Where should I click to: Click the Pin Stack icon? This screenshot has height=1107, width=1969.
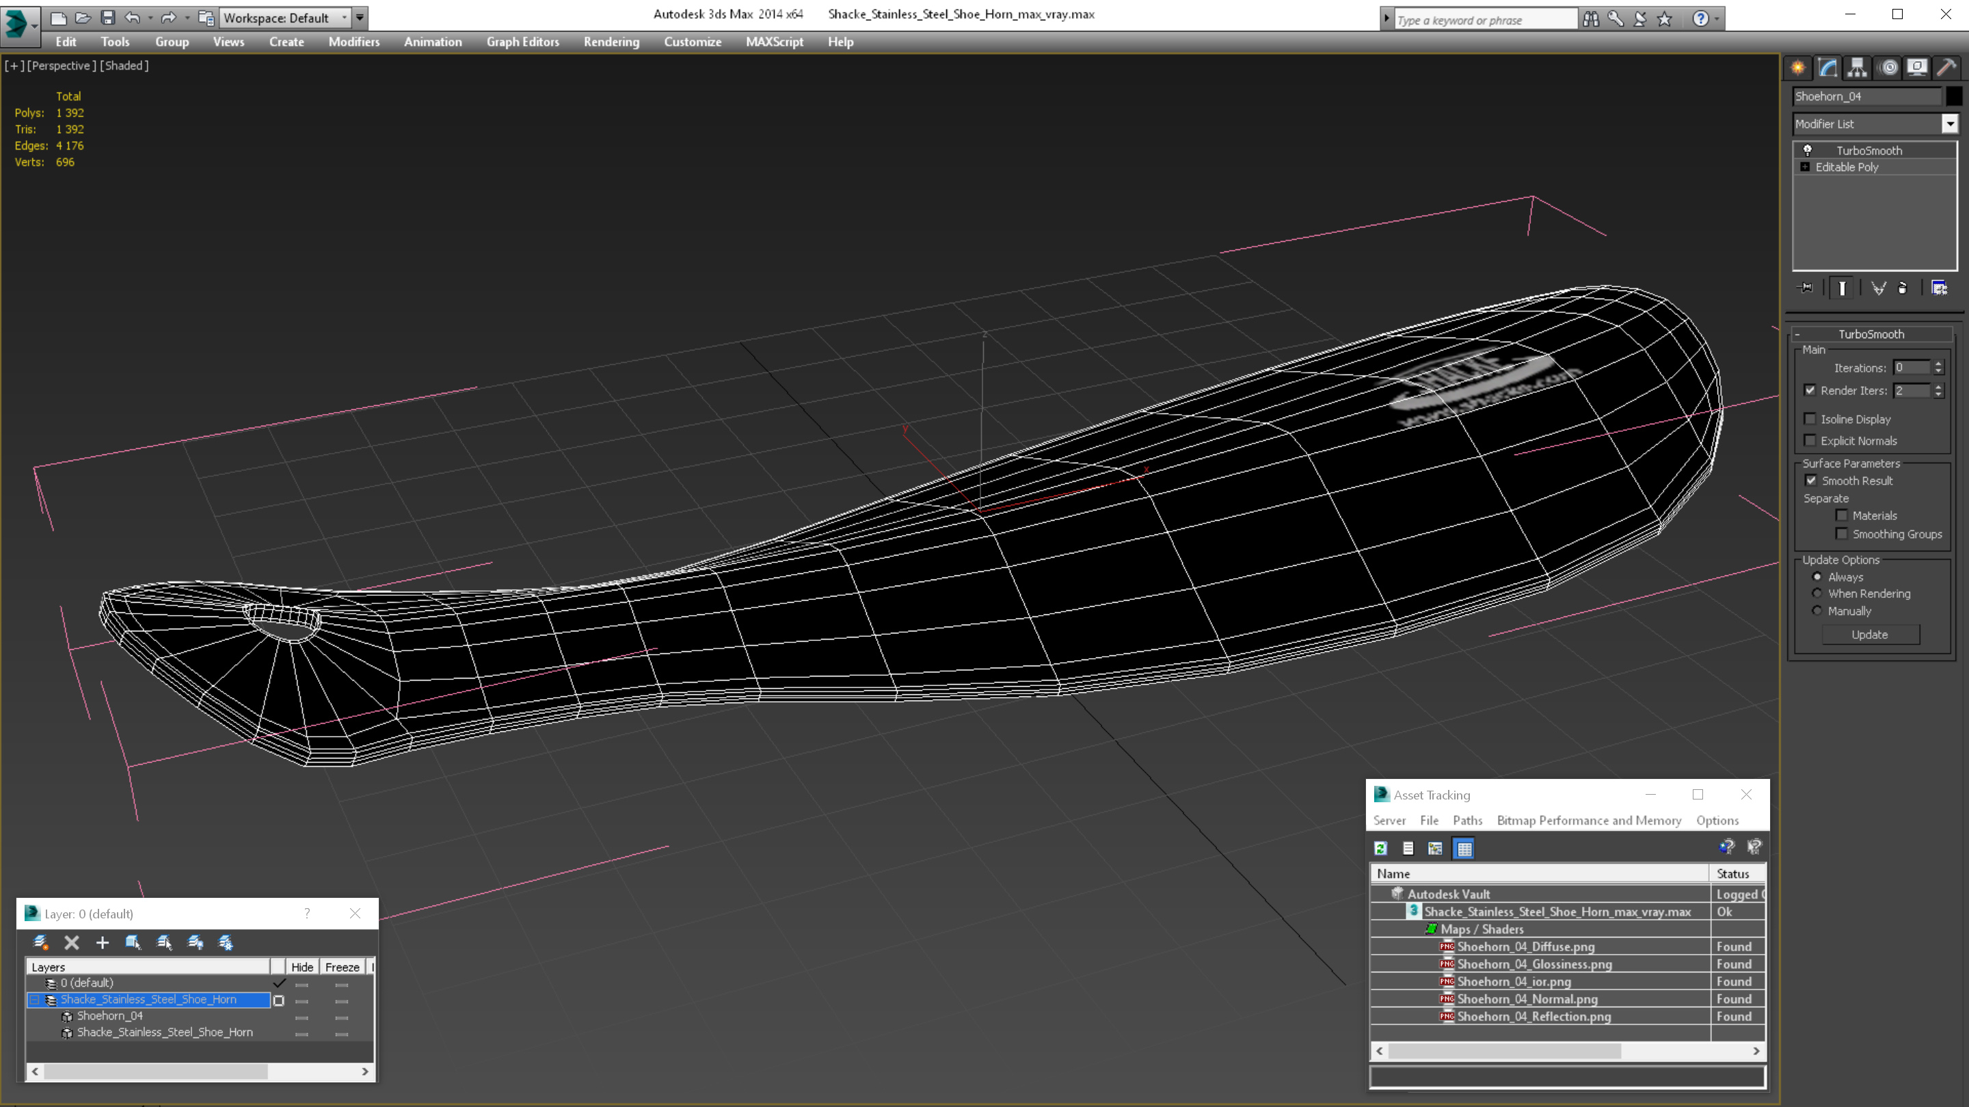click(1806, 288)
